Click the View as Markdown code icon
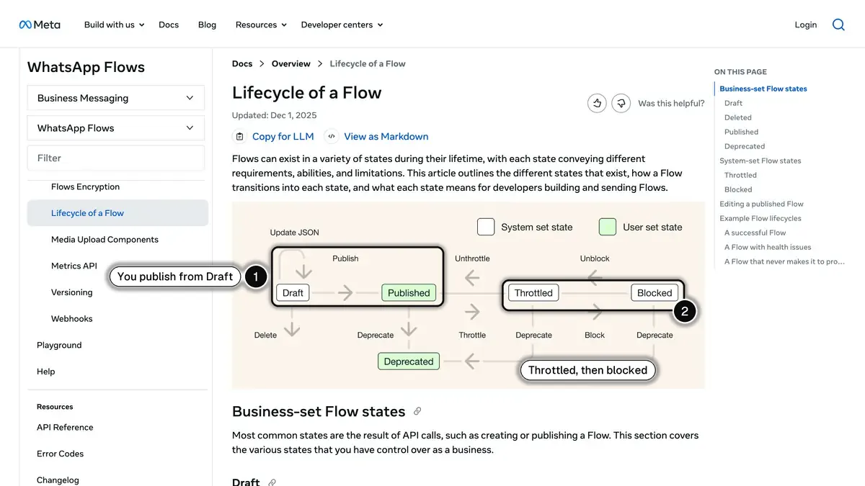Viewport: 865px width, 486px height. click(331, 136)
